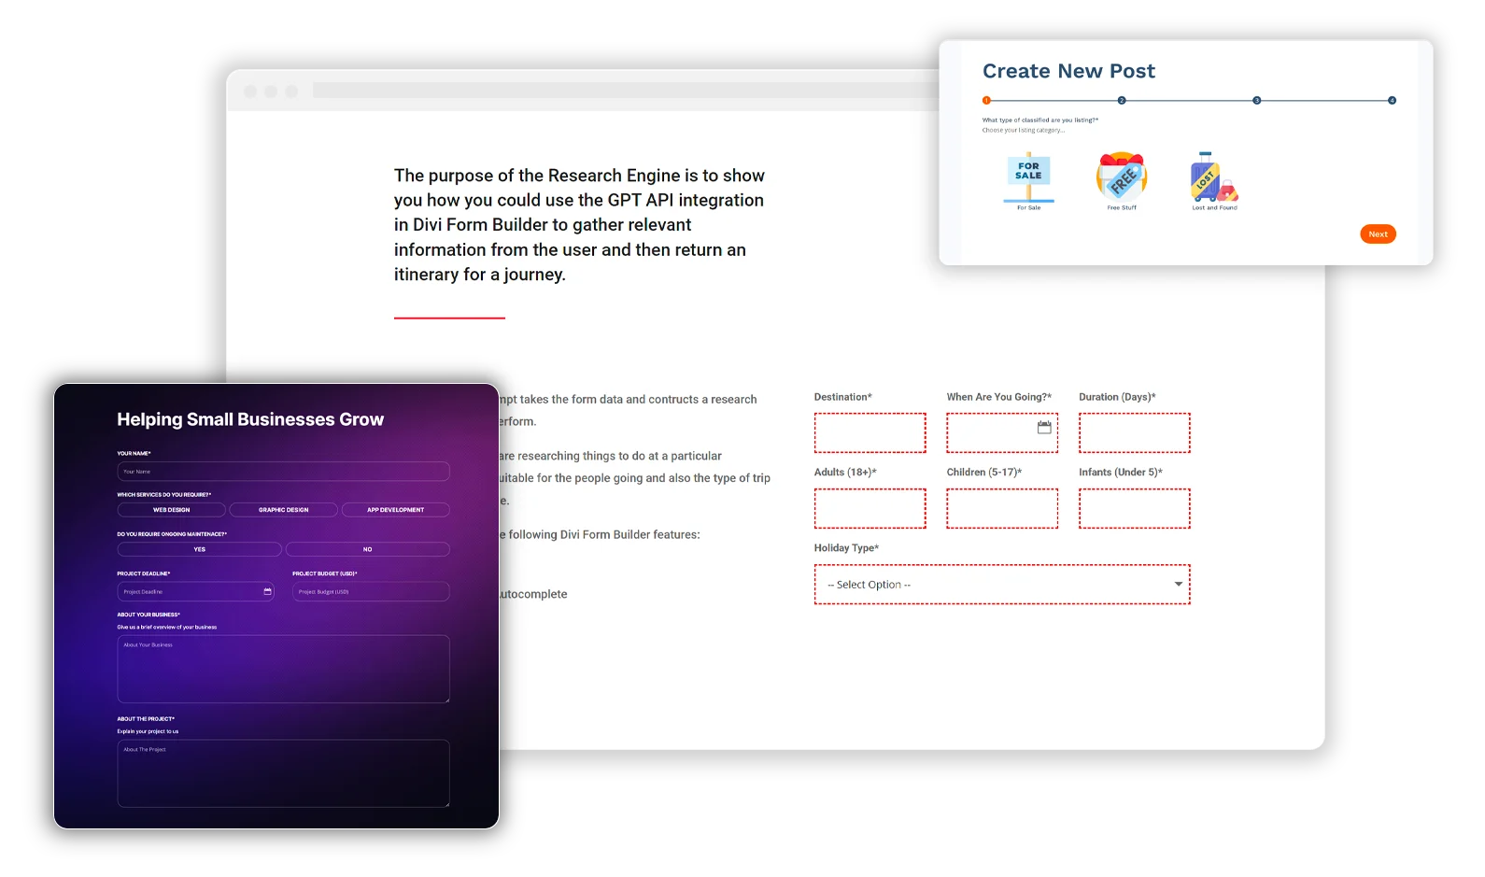Focus the Project Budget (USD) field
The height and width of the screenshot is (877, 1485).
click(x=371, y=591)
